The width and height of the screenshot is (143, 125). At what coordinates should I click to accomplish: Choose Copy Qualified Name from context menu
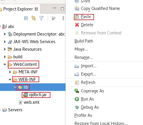[x=100, y=8]
